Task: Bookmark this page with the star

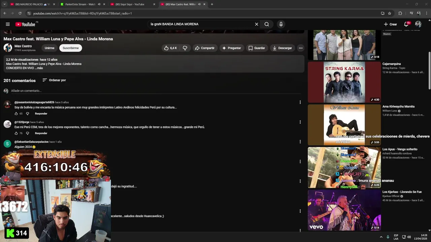Action: tap(390, 13)
